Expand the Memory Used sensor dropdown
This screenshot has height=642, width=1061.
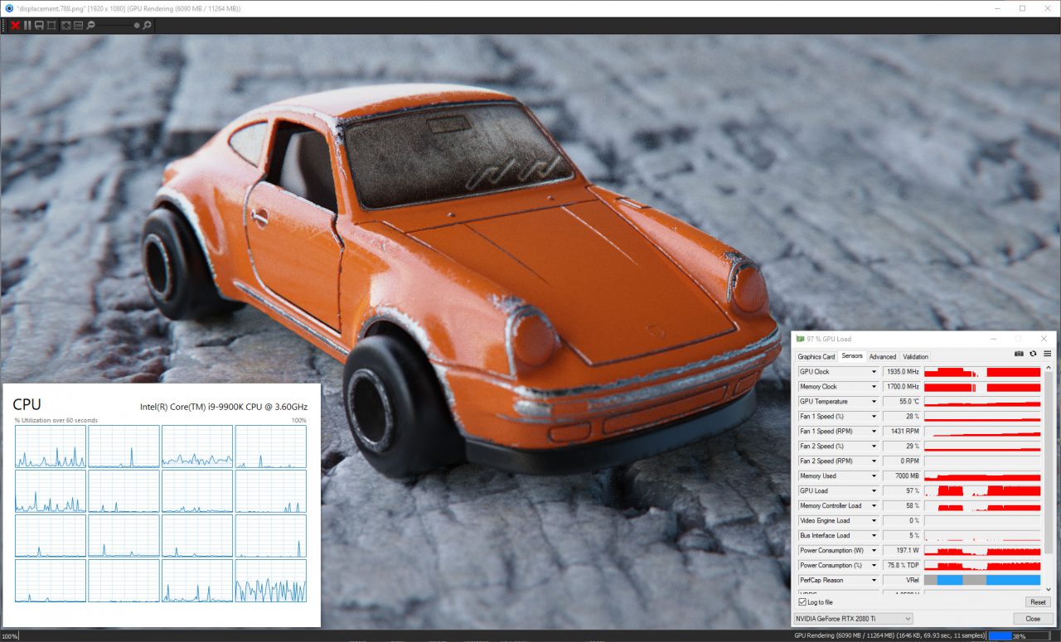pyautogui.click(x=874, y=476)
